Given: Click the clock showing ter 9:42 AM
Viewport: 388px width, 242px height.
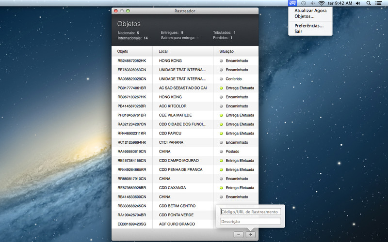Looking at the screenshot, I should click(x=340, y=3).
